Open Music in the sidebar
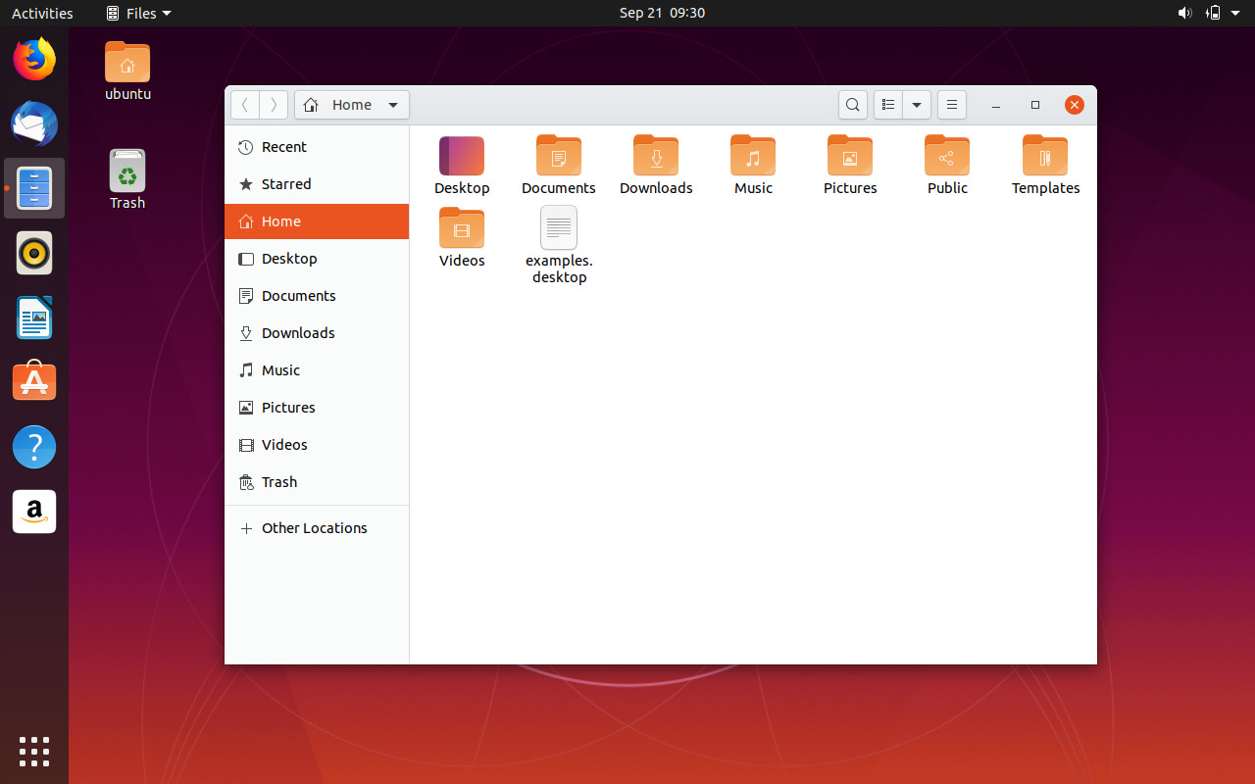This screenshot has height=784, width=1255. point(317,370)
